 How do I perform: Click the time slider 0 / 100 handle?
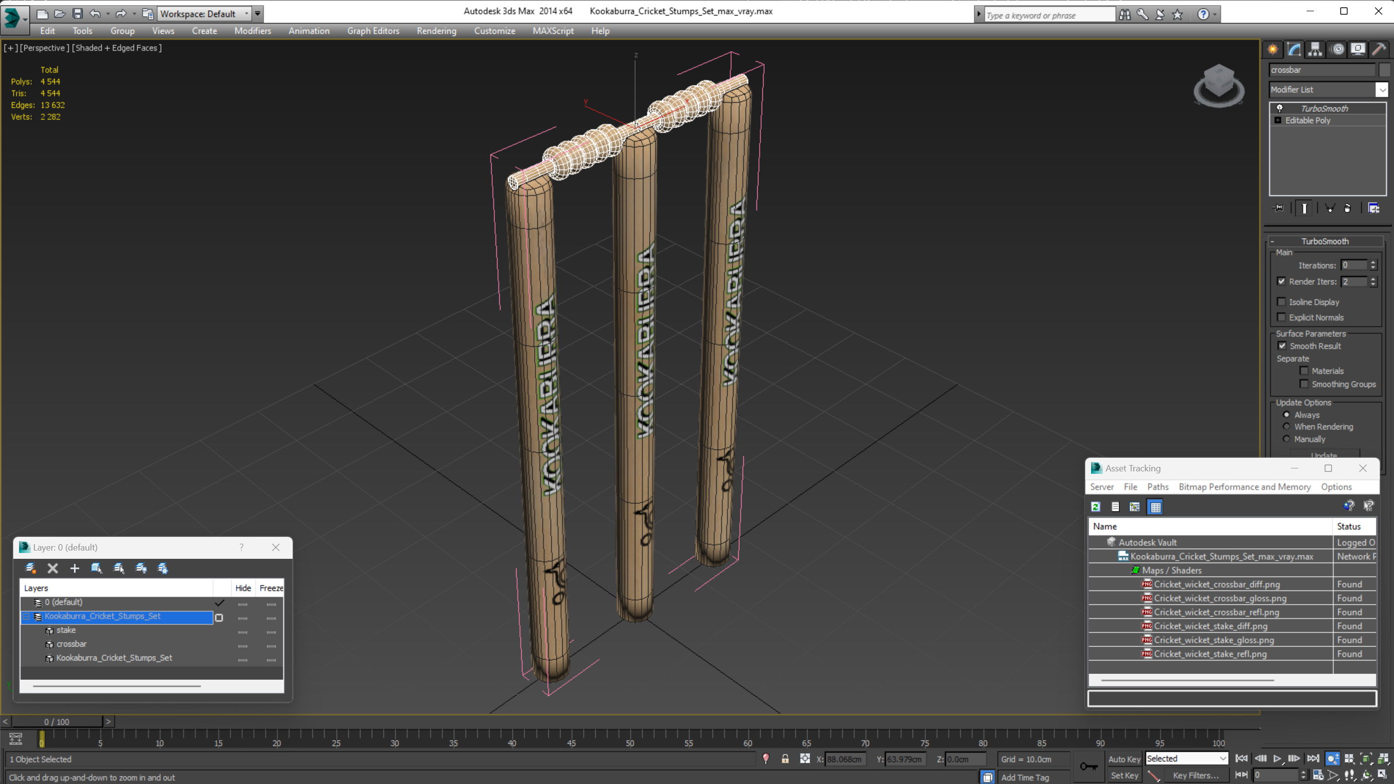point(57,722)
